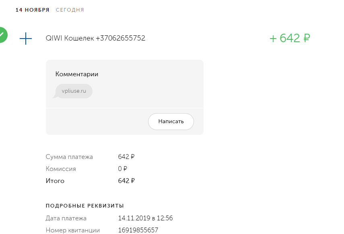The width and height of the screenshot is (344, 234).
Task: Click the 642 ₽ payment sum value
Action: pyautogui.click(x=126, y=157)
